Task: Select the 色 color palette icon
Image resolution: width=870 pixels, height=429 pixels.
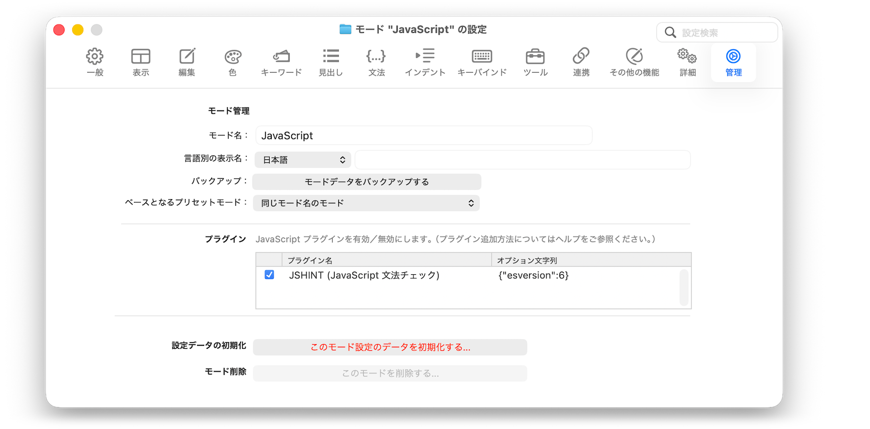Action: tap(232, 62)
